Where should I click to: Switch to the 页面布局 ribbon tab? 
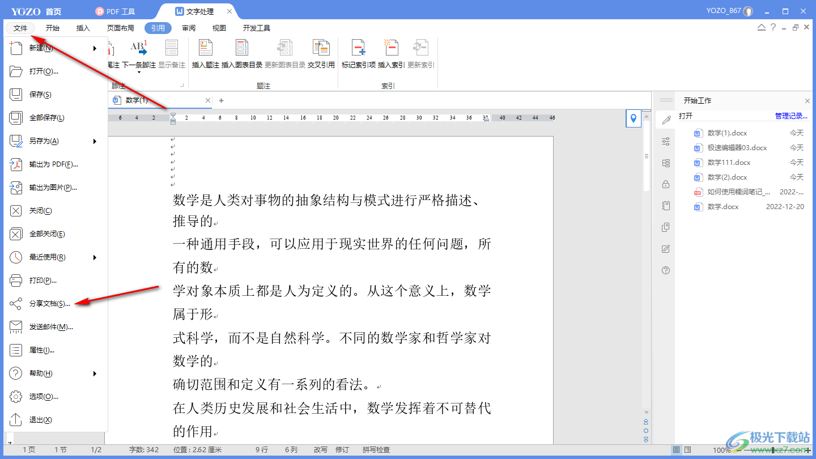click(x=121, y=28)
